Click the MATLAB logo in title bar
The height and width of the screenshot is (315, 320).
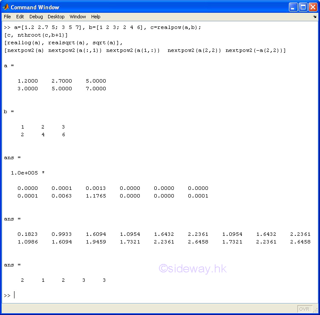[6, 7]
